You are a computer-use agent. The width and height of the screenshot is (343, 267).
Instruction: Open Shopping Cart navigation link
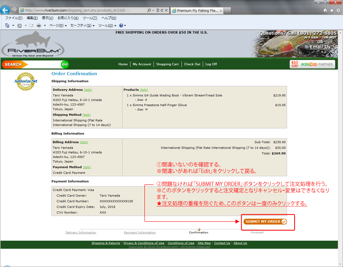[167, 64]
